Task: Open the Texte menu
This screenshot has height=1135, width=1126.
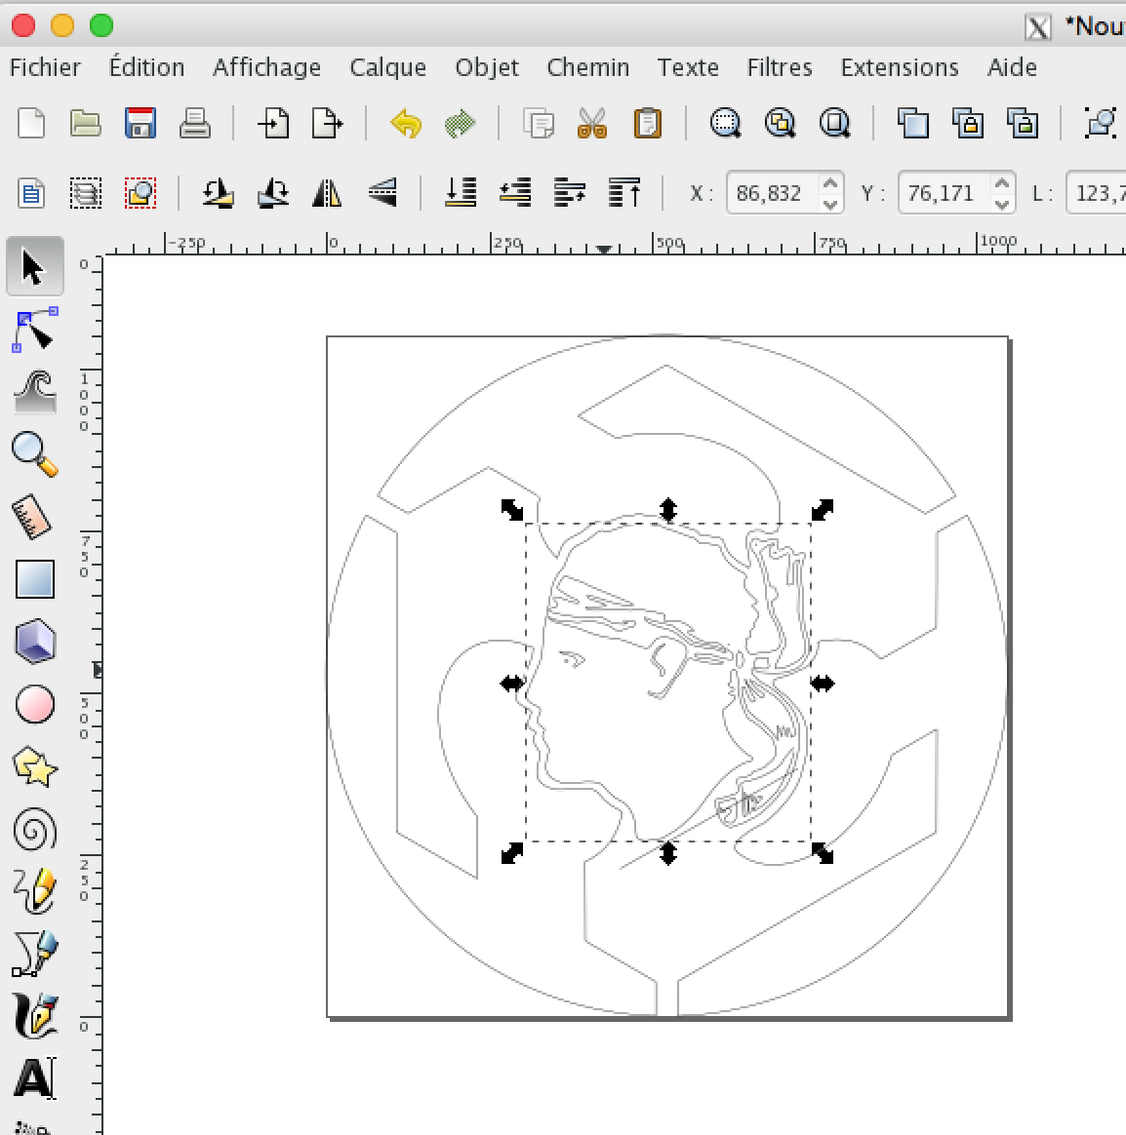Action: click(x=688, y=67)
